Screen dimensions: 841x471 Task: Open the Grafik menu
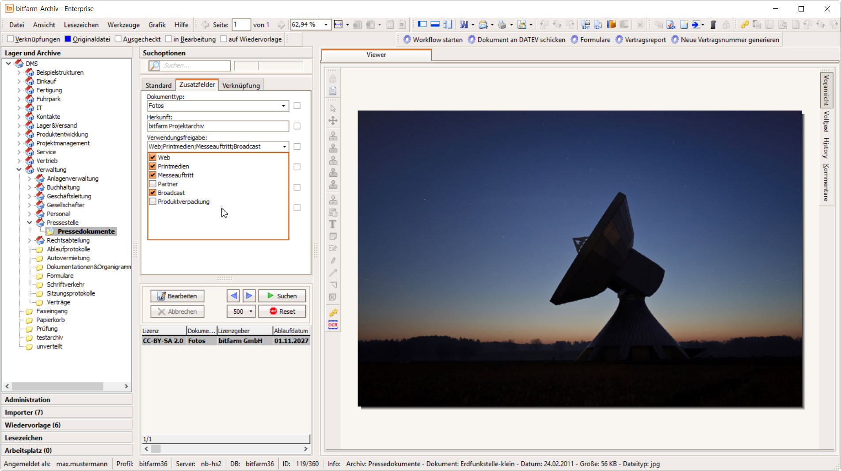(x=157, y=25)
